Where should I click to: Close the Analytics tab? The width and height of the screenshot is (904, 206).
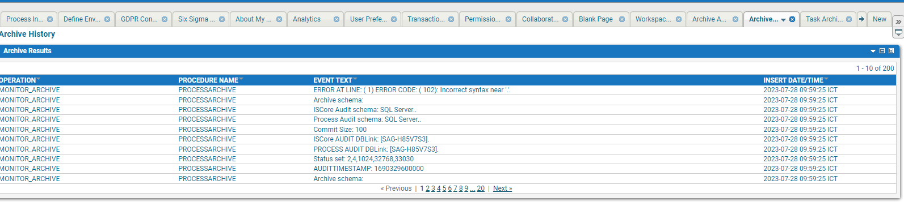coord(337,19)
